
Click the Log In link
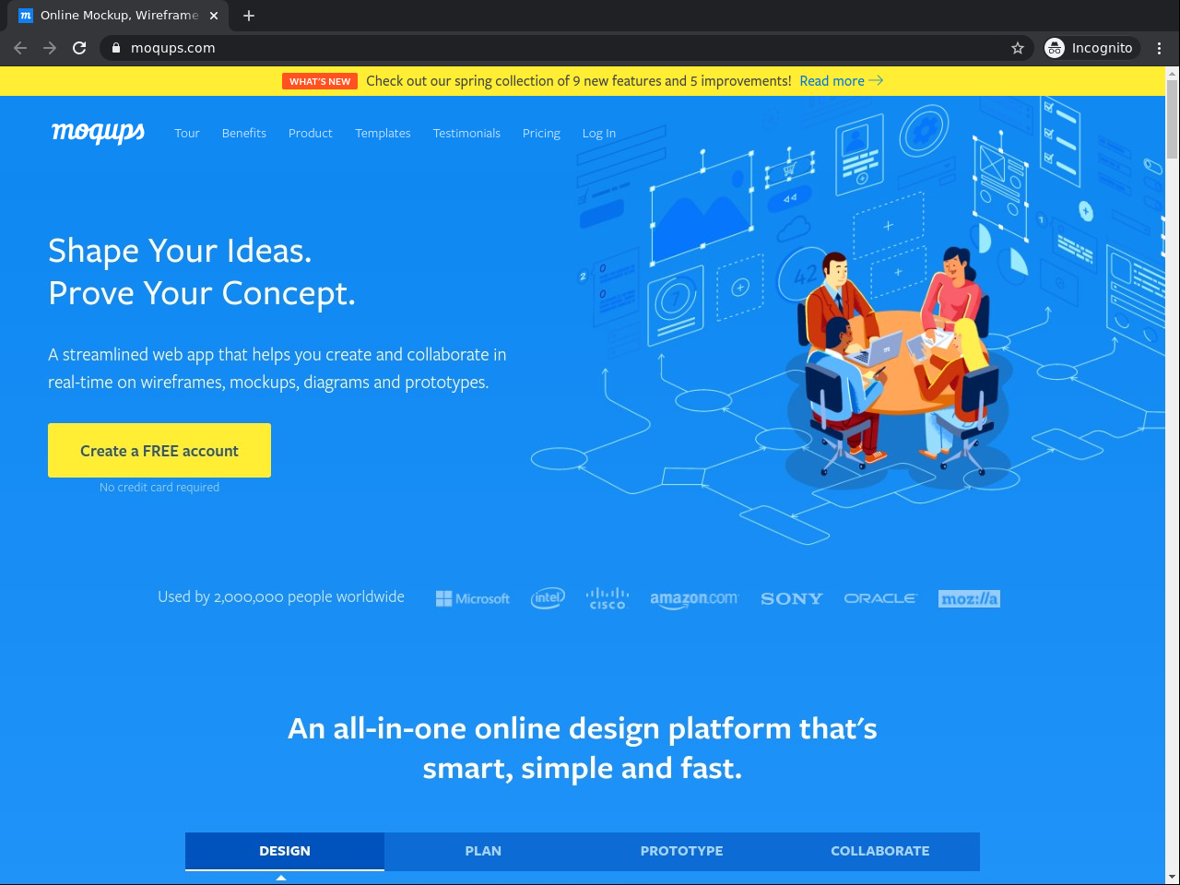point(599,133)
